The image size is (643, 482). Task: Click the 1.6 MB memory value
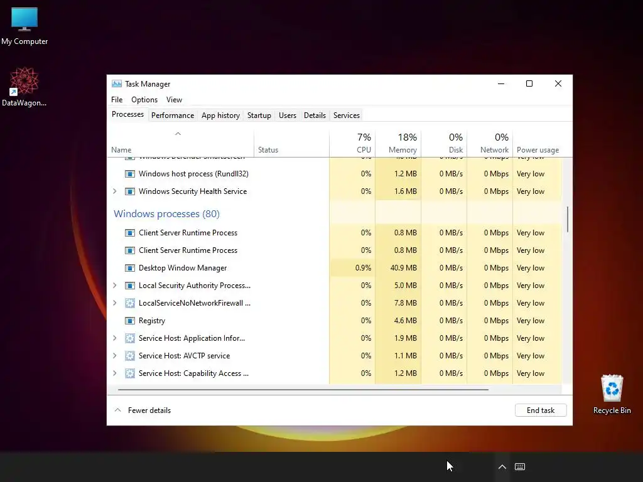click(405, 191)
